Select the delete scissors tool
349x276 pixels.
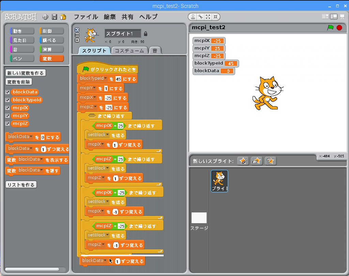tap(200, 17)
